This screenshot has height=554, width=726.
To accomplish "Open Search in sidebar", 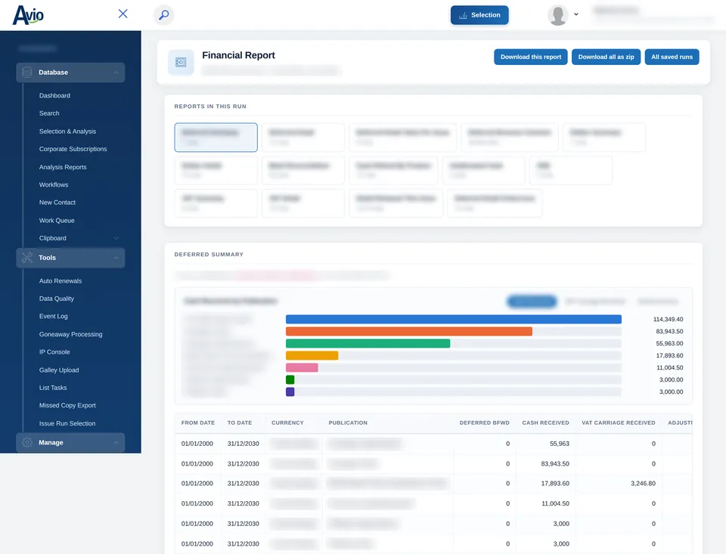I will pos(49,113).
